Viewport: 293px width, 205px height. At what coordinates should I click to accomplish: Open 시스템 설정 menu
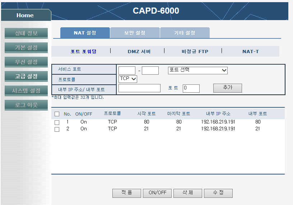tap(26, 90)
